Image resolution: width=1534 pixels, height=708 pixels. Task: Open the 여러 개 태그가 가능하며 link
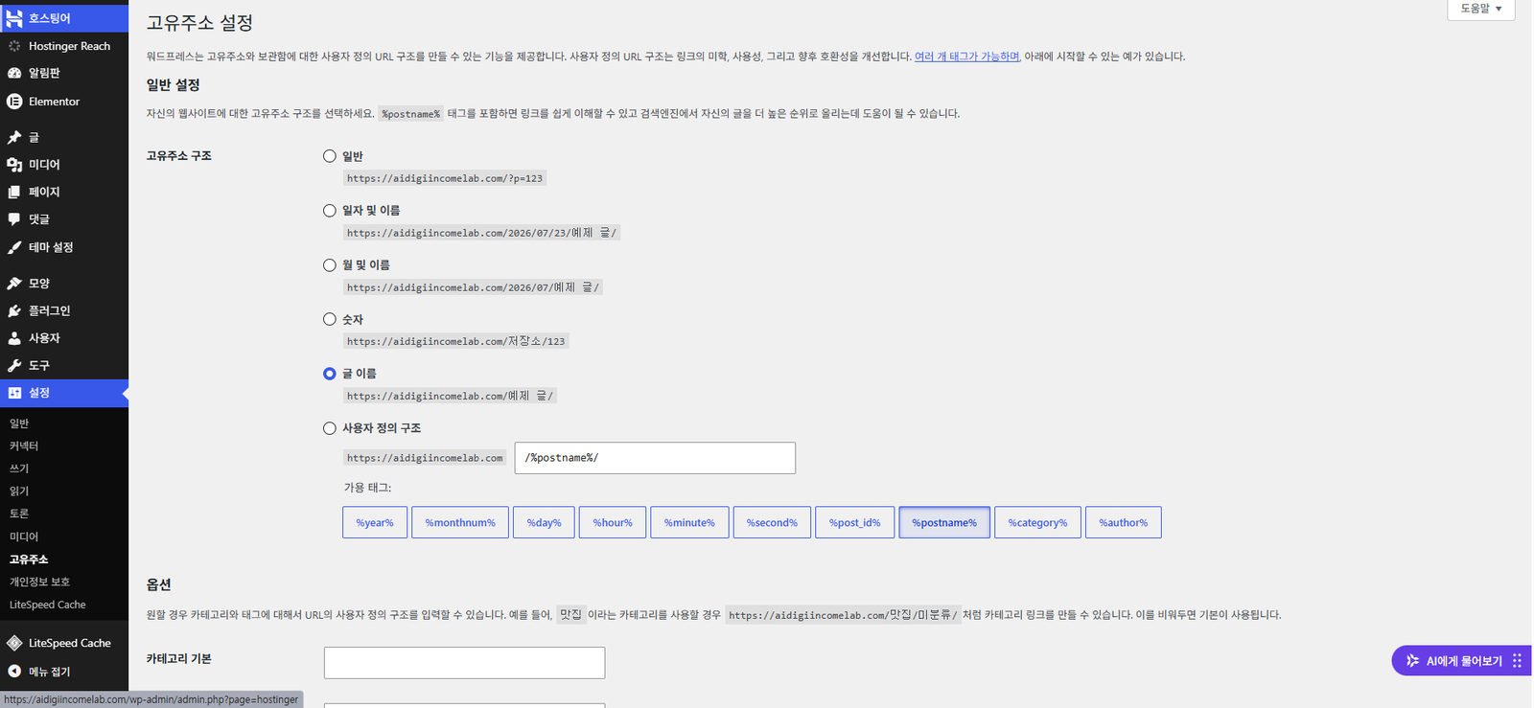pyautogui.click(x=966, y=57)
